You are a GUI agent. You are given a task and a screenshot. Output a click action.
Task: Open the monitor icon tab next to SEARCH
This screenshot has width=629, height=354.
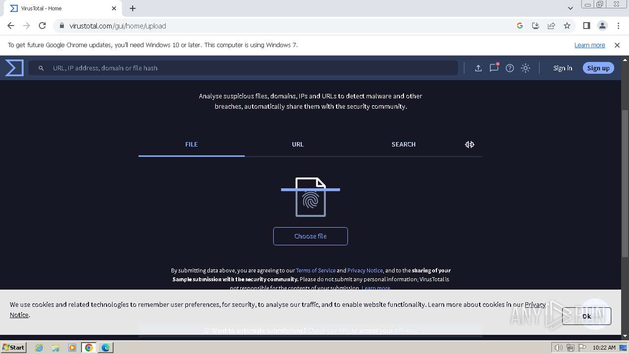(470, 144)
